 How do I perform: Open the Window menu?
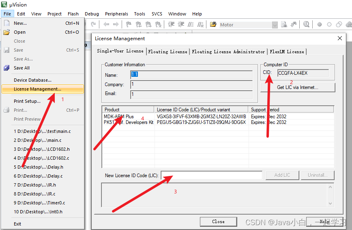[177, 14]
